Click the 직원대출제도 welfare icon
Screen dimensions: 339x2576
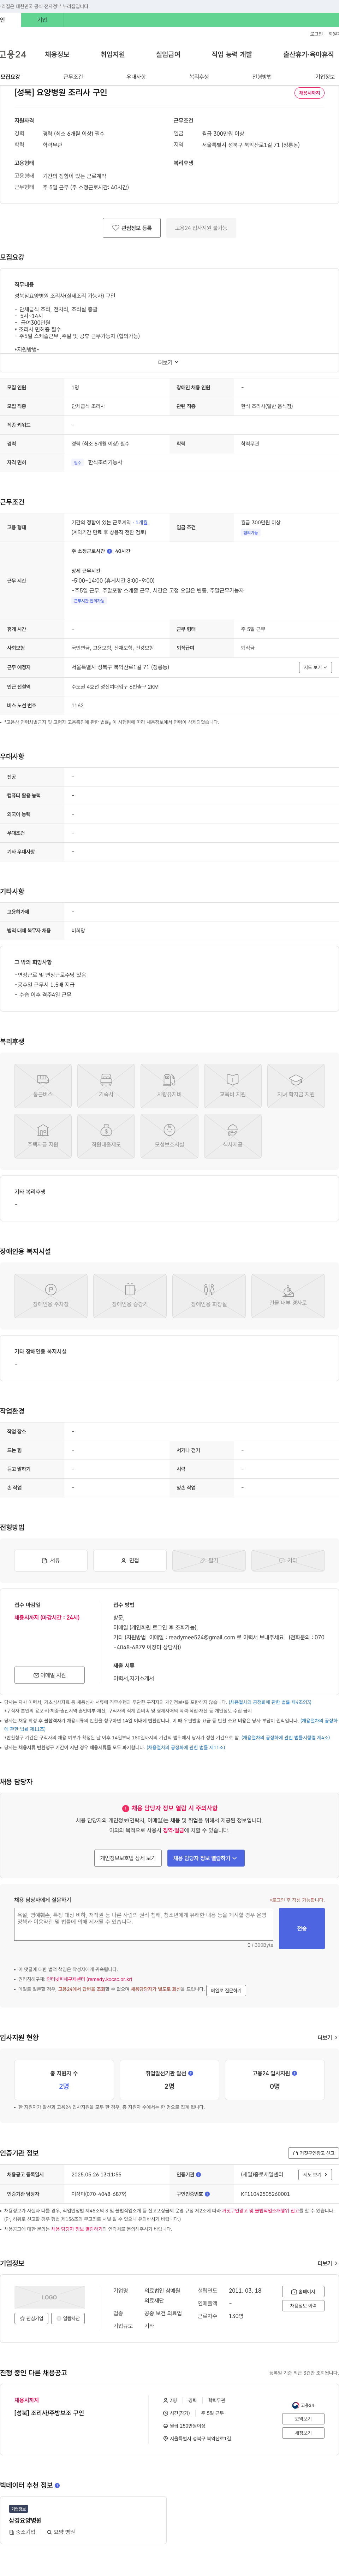pos(106,1136)
